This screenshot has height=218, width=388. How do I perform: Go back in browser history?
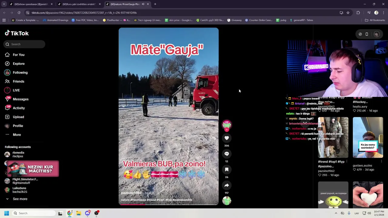coord(4,13)
